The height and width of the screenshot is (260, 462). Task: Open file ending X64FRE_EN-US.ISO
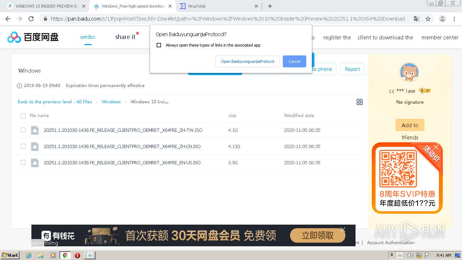(x=122, y=162)
